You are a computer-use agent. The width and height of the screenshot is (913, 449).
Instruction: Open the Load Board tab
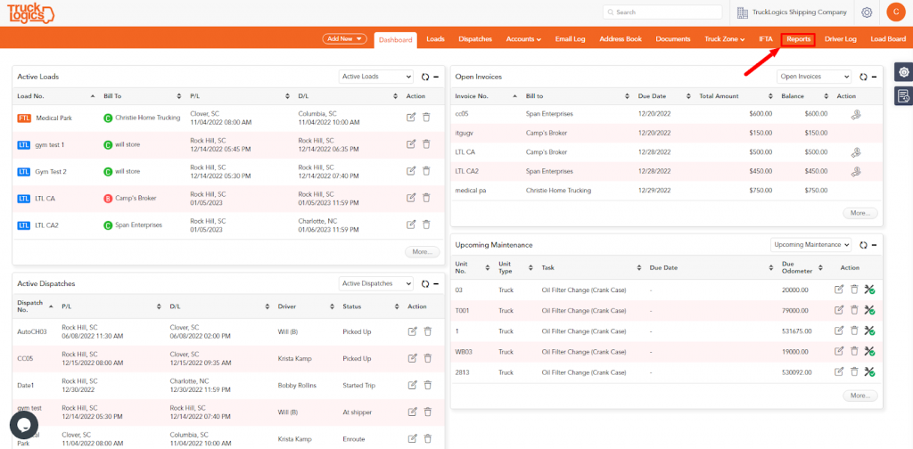click(888, 39)
